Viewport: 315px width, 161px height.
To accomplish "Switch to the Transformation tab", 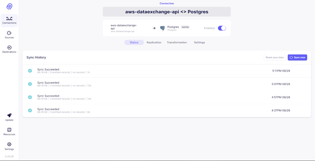I will (177, 43).
